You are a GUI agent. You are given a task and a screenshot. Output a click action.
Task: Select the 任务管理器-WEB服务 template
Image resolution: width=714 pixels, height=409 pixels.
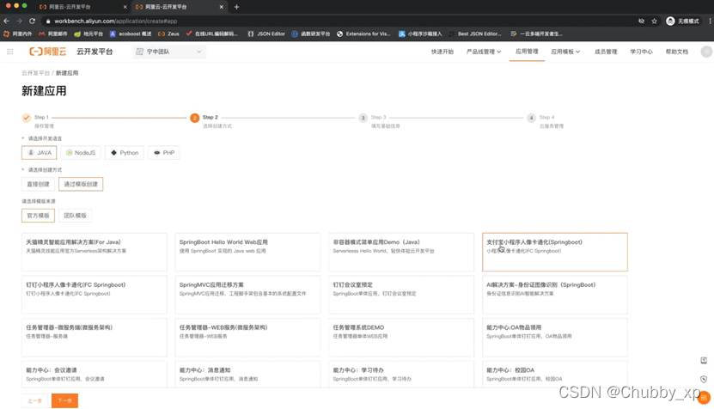247,338
